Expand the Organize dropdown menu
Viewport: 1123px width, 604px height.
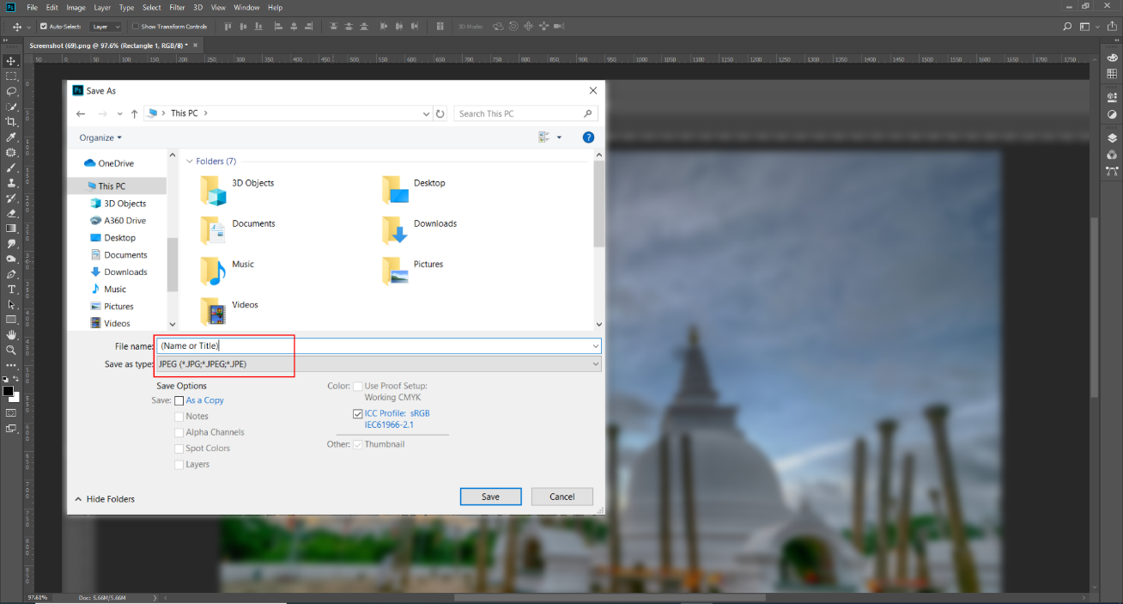[100, 137]
